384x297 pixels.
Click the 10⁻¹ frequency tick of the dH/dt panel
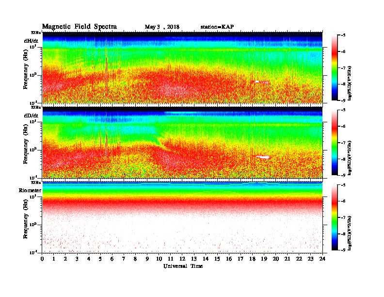coord(33,102)
